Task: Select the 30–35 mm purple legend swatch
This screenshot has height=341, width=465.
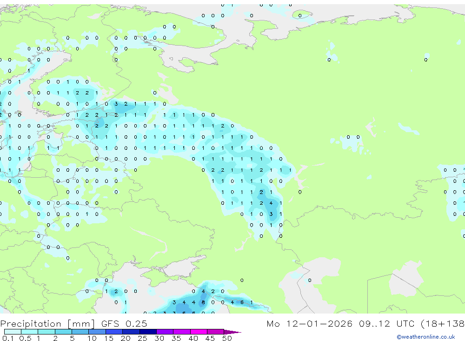Action: [x=165, y=332]
